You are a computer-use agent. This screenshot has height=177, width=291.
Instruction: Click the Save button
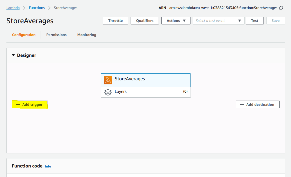276,21
